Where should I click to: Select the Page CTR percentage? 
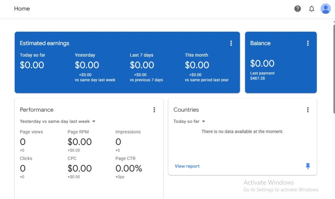point(129,169)
